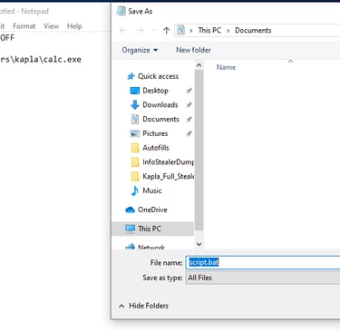
Task: Click the document icon in address bar
Action: (180, 30)
